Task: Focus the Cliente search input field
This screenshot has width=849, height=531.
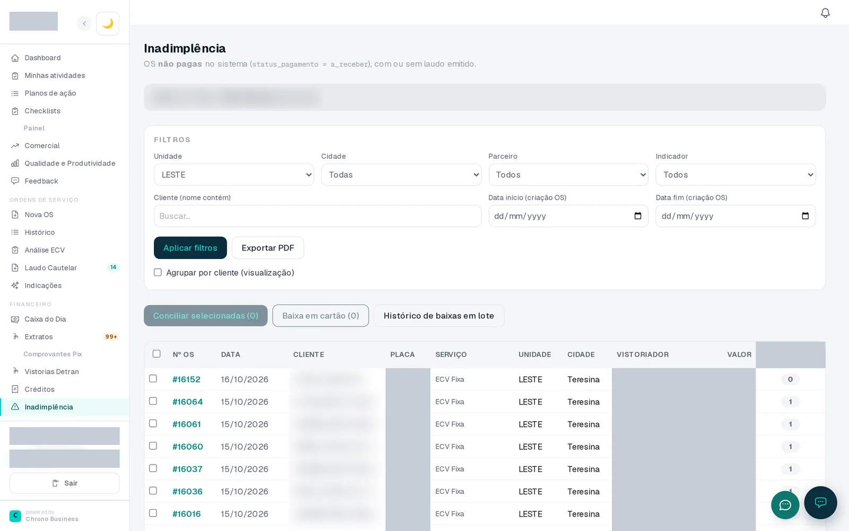Action: 317,216
